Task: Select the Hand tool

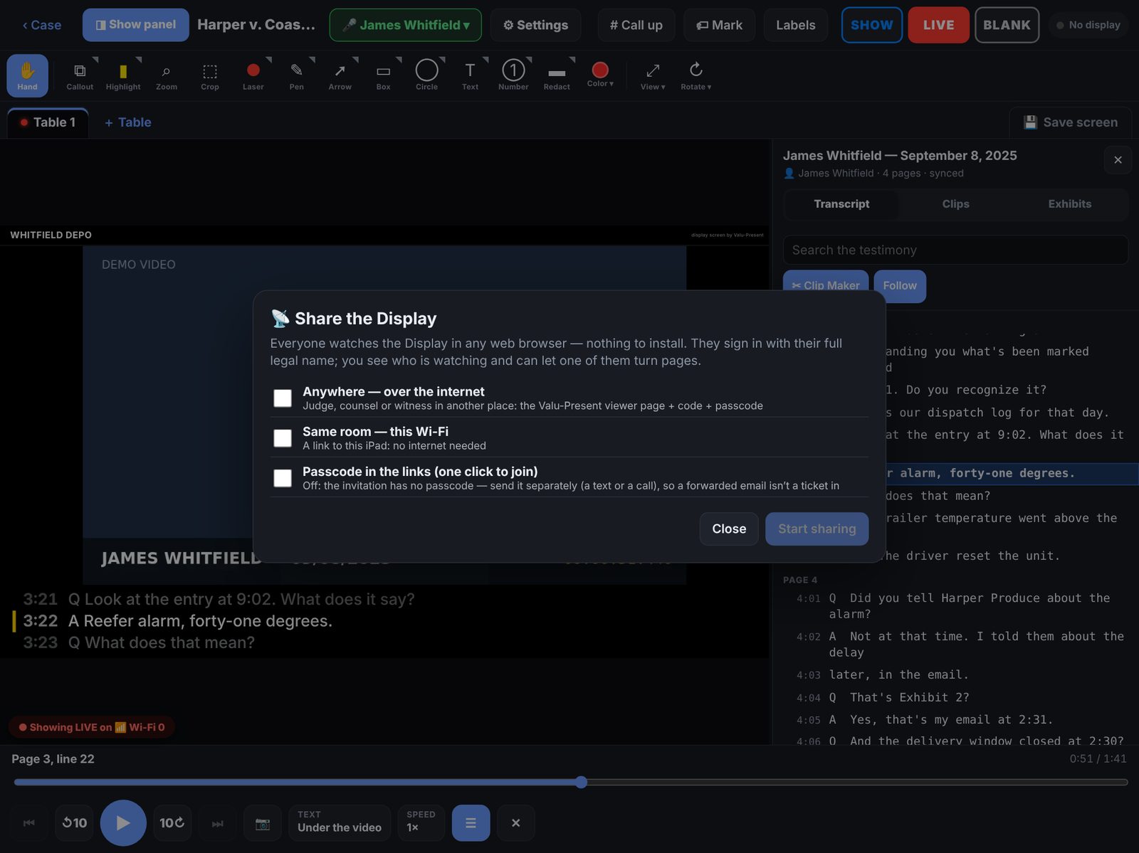Action: click(x=27, y=75)
